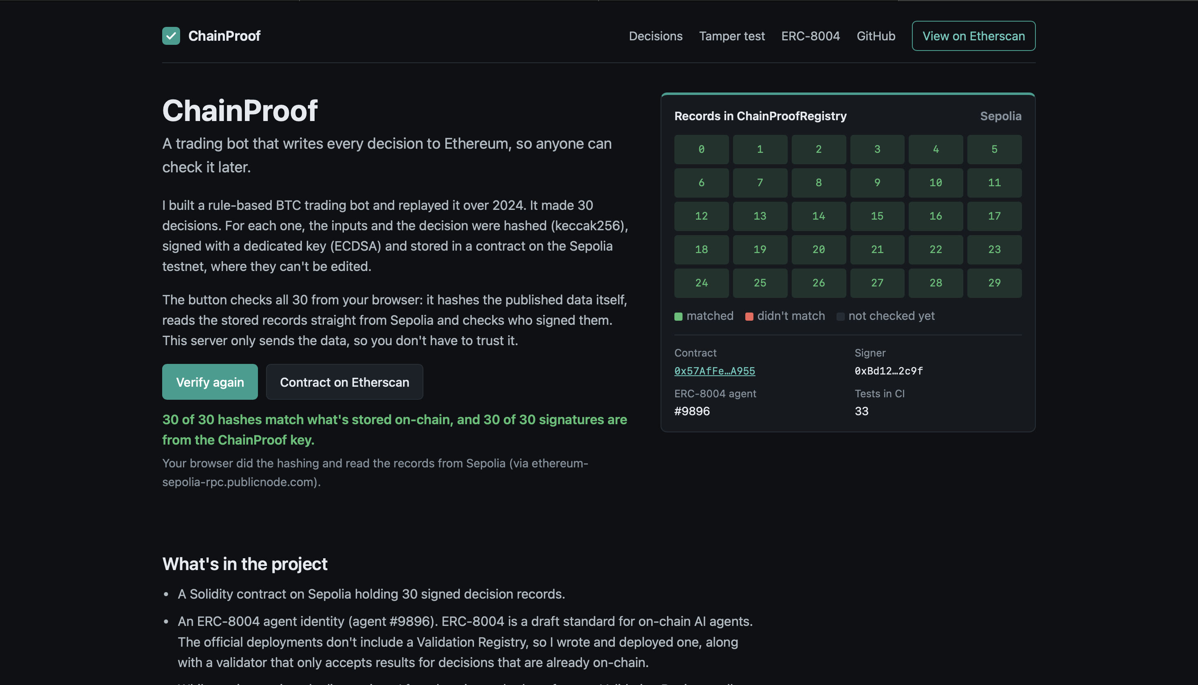Select record tile 29
The width and height of the screenshot is (1198, 685).
pyautogui.click(x=994, y=283)
